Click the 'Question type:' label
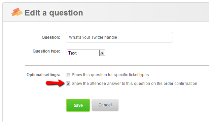Image resolution: width=209 pixels, height=125 pixels. click(x=46, y=51)
